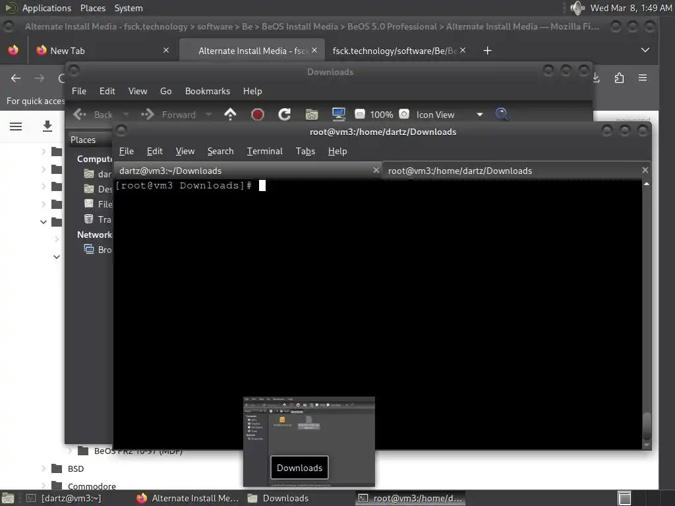The image size is (675, 506).
Task: Click the Back arrow in Downloads file manager
Action: click(x=92, y=115)
